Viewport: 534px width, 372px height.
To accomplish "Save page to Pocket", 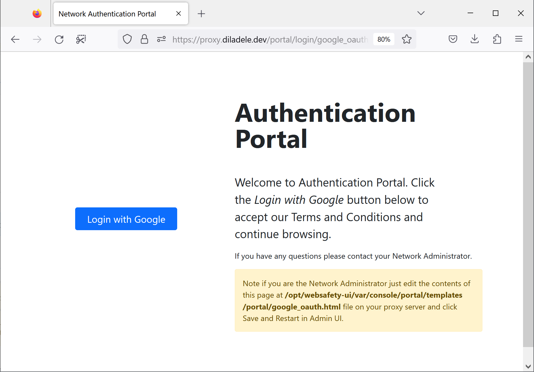I will [x=453, y=39].
